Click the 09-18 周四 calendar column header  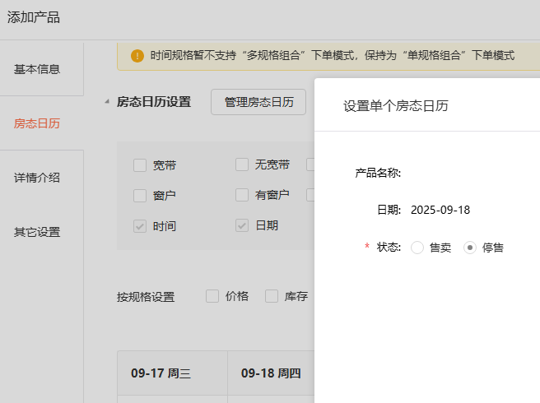271,373
